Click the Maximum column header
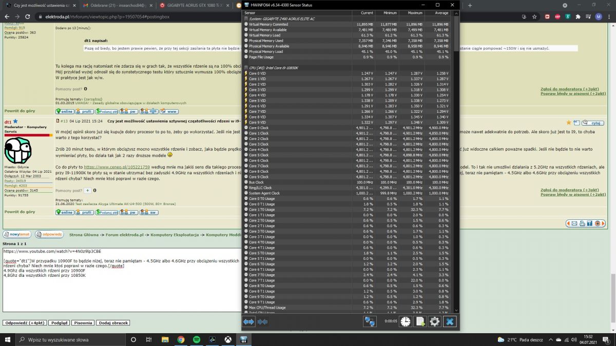This screenshot has width=616, height=346. pos(412,12)
